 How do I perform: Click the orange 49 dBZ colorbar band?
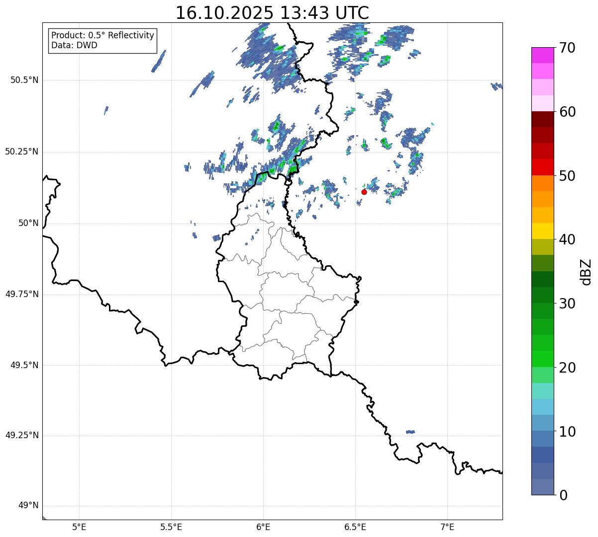(x=542, y=183)
